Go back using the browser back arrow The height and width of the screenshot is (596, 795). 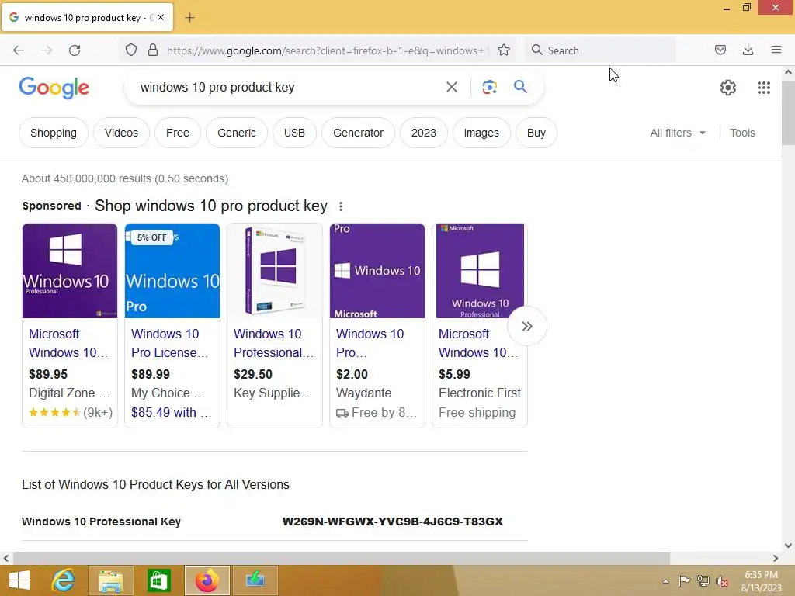pyautogui.click(x=19, y=50)
